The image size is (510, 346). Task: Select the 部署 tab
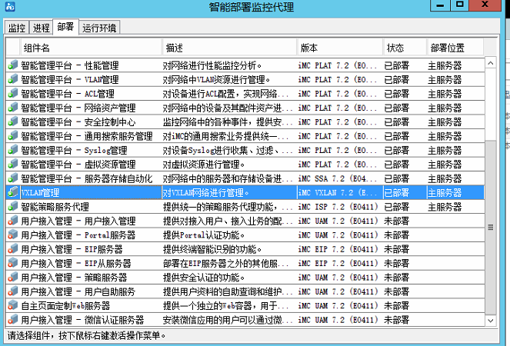[65, 27]
